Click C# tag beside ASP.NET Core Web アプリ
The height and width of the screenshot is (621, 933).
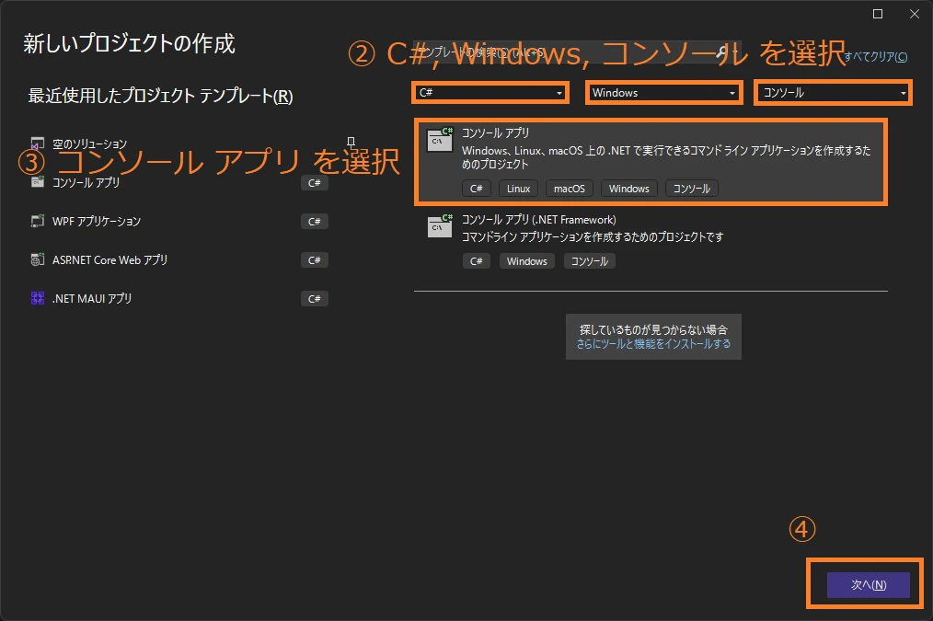(x=314, y=260)
